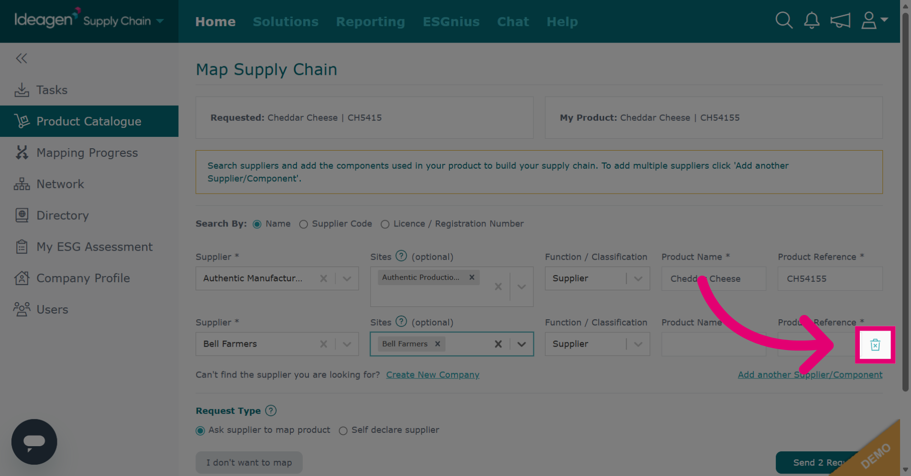This screenshot has height=476, width=911.
Task: Expand second row Function / Classification dropdown
Action: click(x=638, y=344)
